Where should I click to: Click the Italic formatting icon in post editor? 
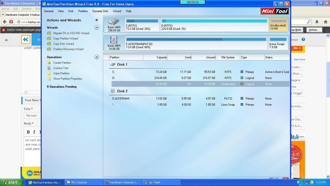point(34,132)
